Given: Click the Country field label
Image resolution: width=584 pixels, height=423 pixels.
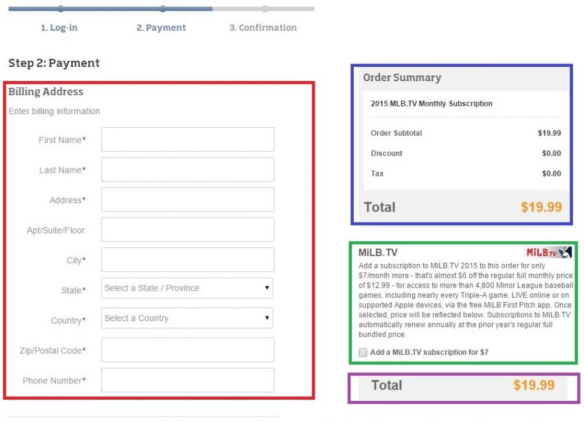Looking at the screenshot, I should coord(68,320).
